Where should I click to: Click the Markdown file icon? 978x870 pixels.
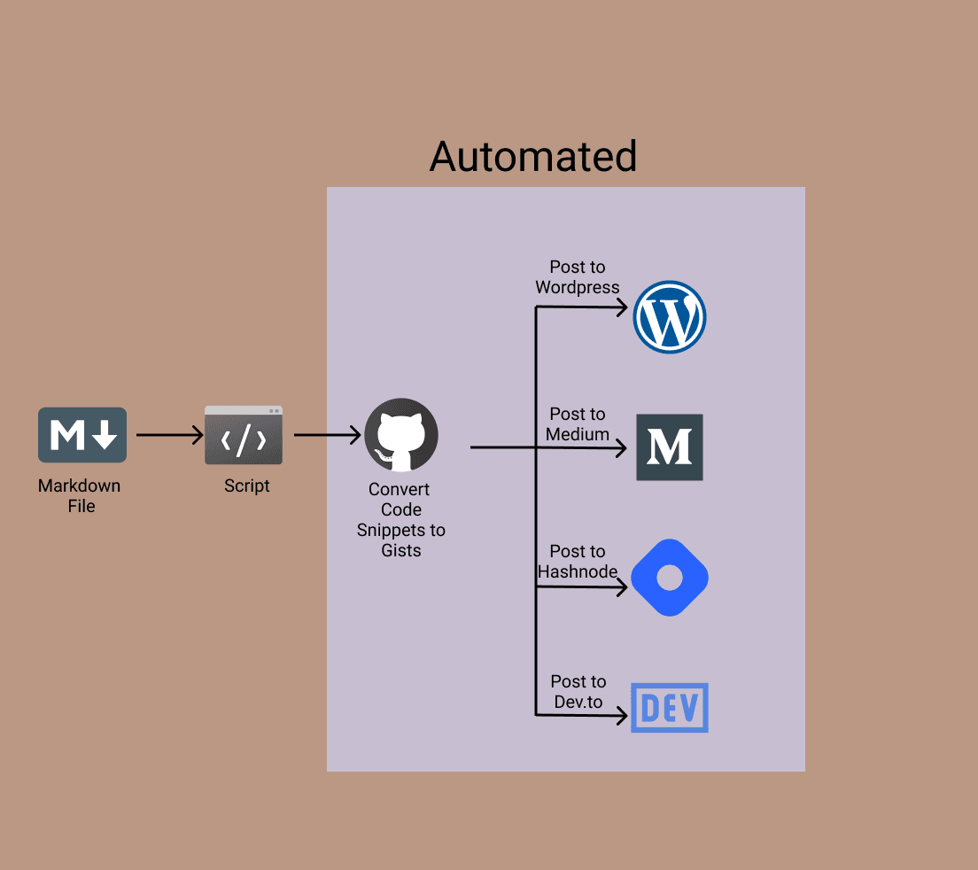[x=82, y=435]
